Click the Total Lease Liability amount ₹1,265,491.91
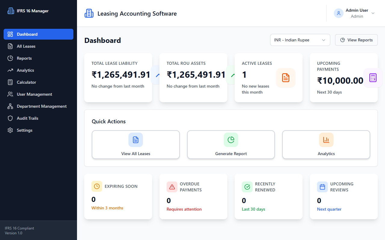 (x=121, y=75)
